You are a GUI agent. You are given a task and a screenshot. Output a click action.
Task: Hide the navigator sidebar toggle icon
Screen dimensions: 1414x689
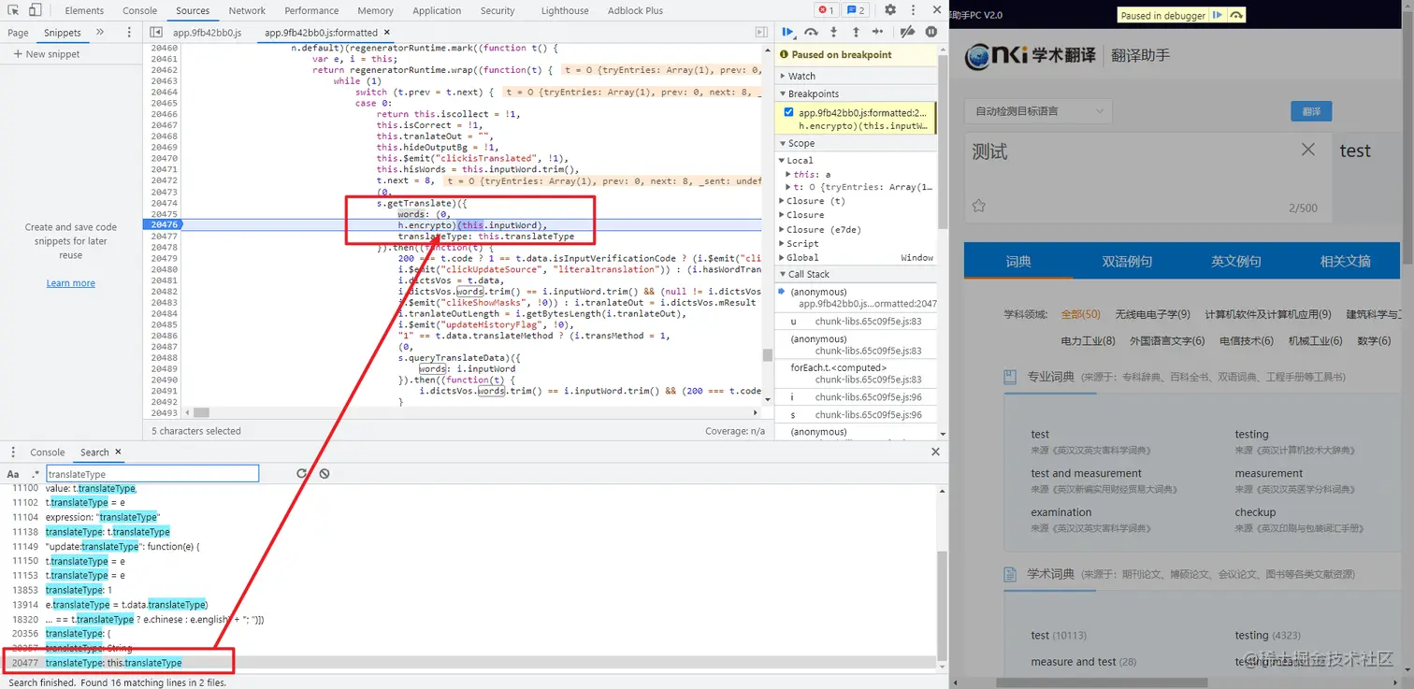tap(156, 32)
